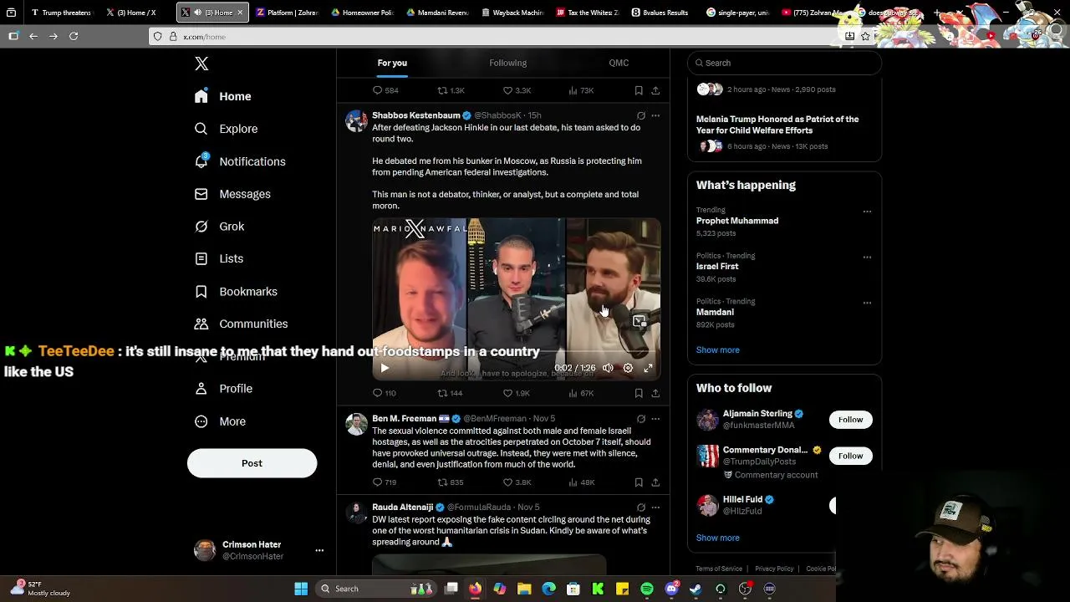The image size is (1070, 602).
Task: Share Shabbos Kestenbaum's post
Action: click(x=655, y=393)
